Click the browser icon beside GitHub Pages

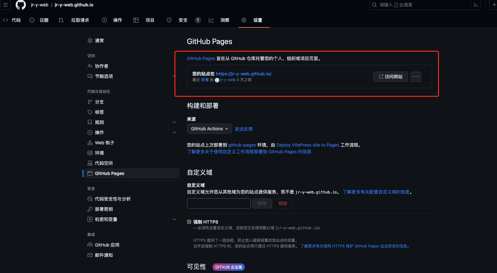tap(90, 173)
